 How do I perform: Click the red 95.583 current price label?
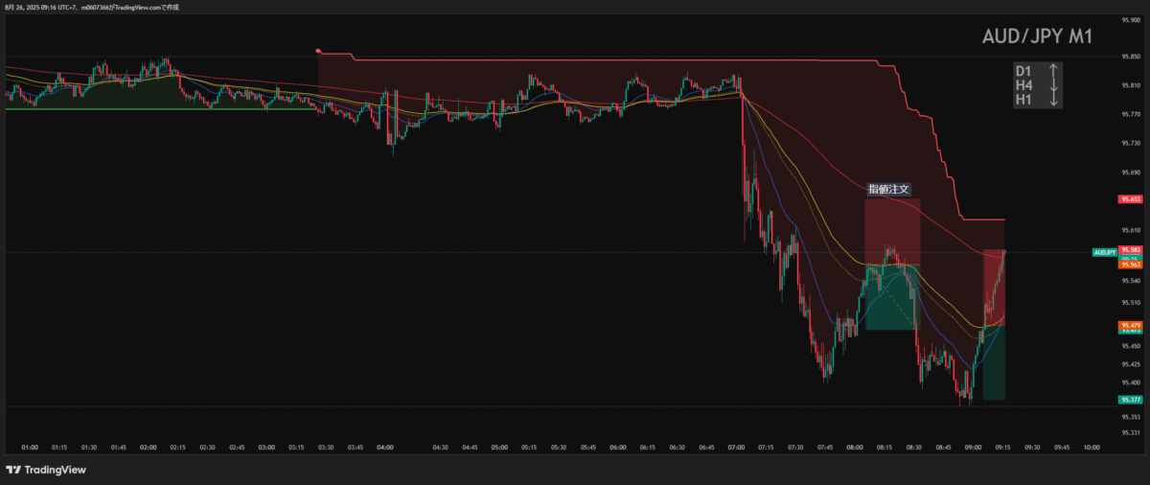1130,249
